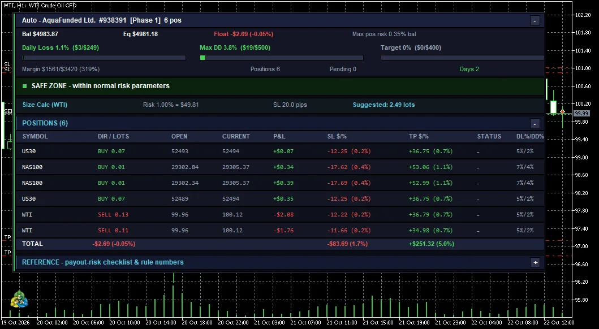This screenshot has height=329, width=599.
Task: Click the Target 0% ($0/$400) label
Action: point(411,47)
